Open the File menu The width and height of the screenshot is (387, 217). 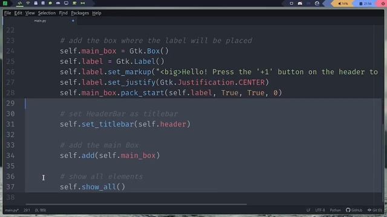[x=7, y=13]
